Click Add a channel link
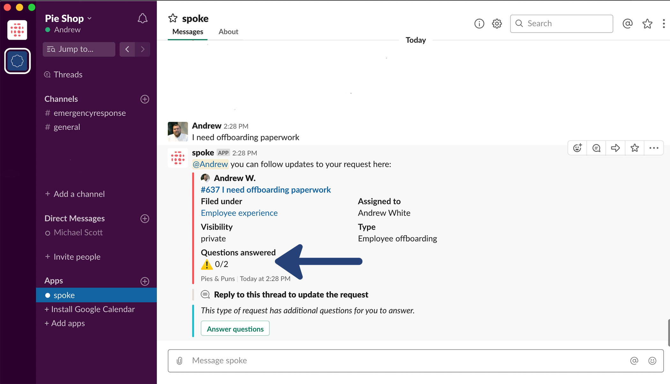Screen dimensions: 670x384 tap(75, 194)
